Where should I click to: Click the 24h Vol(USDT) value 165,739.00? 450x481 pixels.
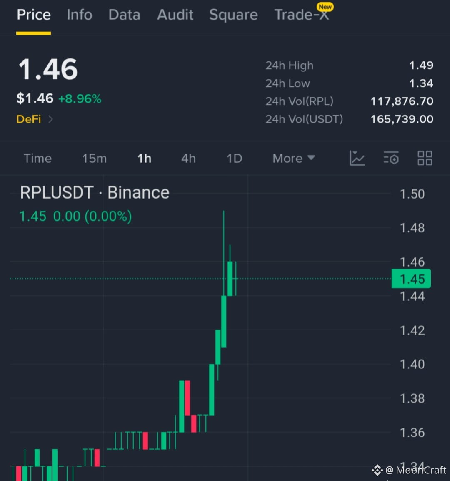(402, 119)
